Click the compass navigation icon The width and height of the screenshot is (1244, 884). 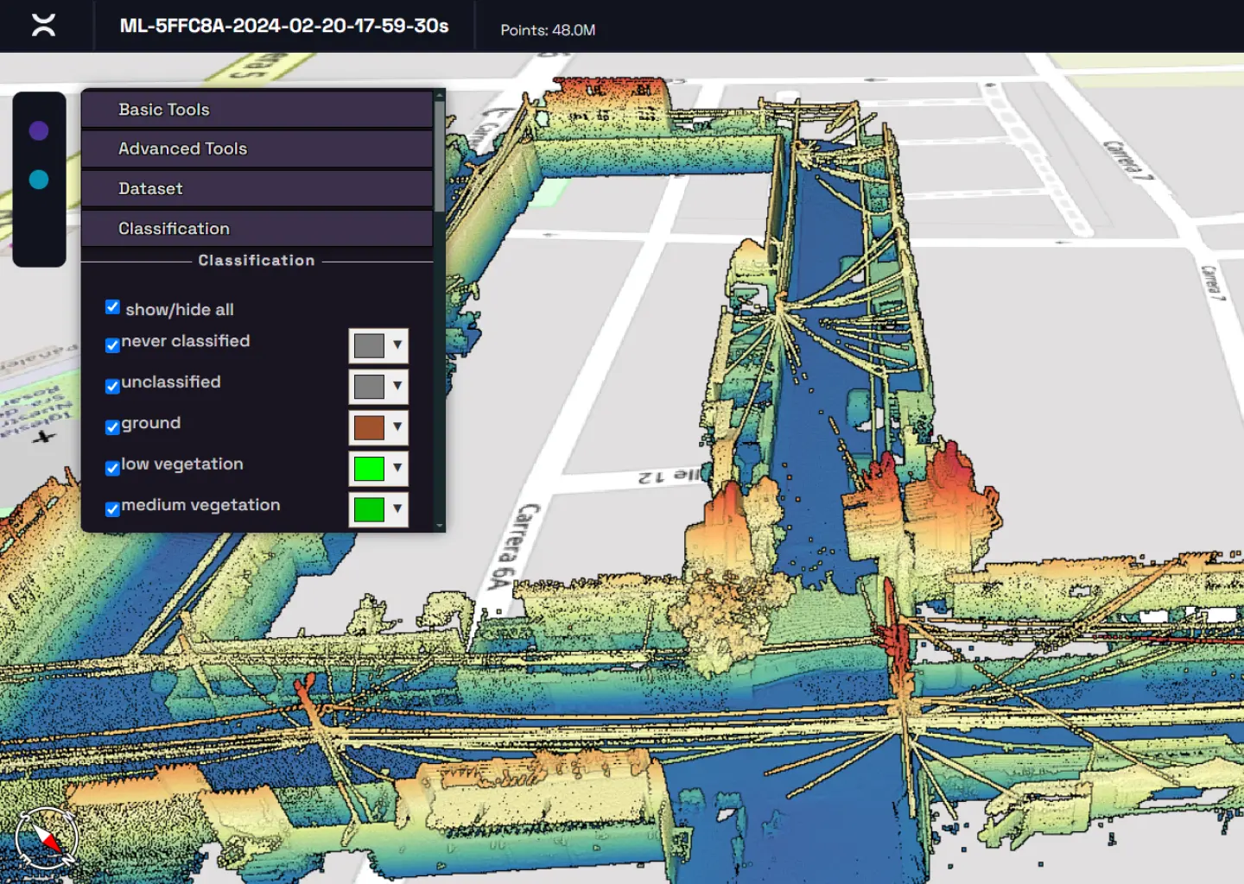point(47,837)
